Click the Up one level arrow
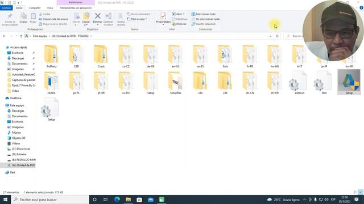This screenshot has height=204, width=364. 21,36
